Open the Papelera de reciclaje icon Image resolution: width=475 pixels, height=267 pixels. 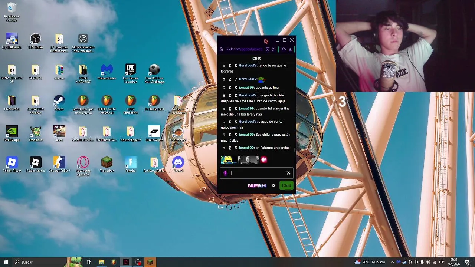12,12
